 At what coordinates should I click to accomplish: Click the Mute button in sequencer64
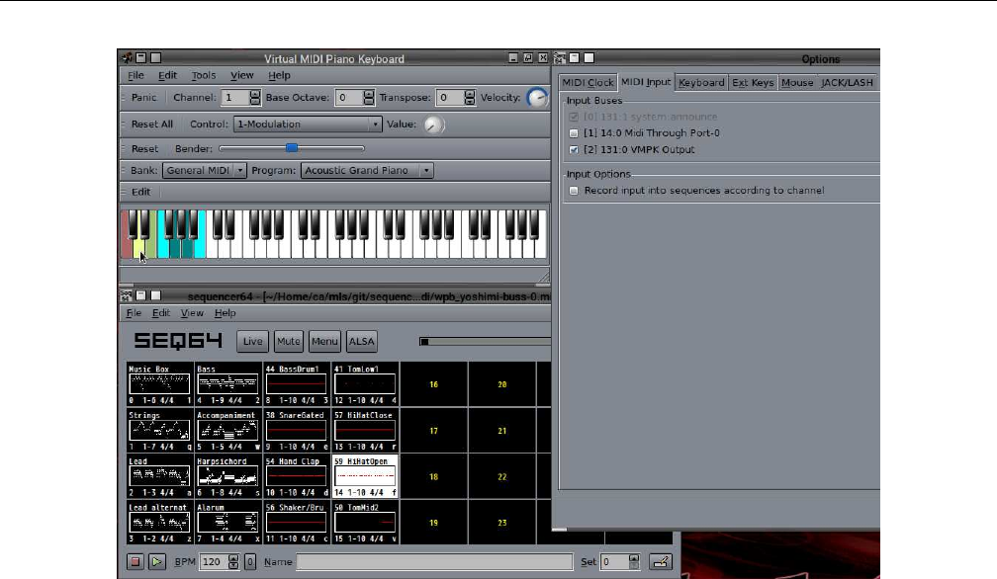point(288,342)
